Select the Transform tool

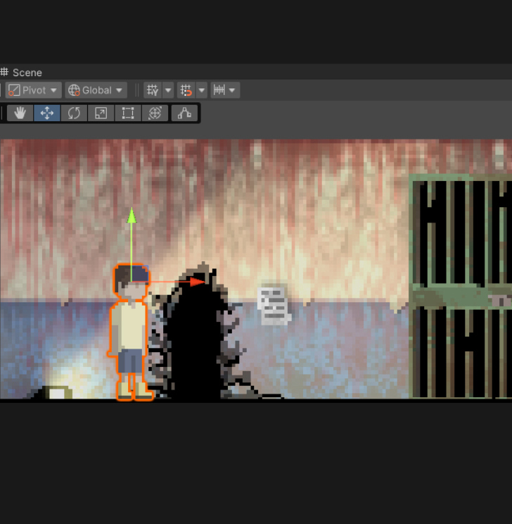155,113
